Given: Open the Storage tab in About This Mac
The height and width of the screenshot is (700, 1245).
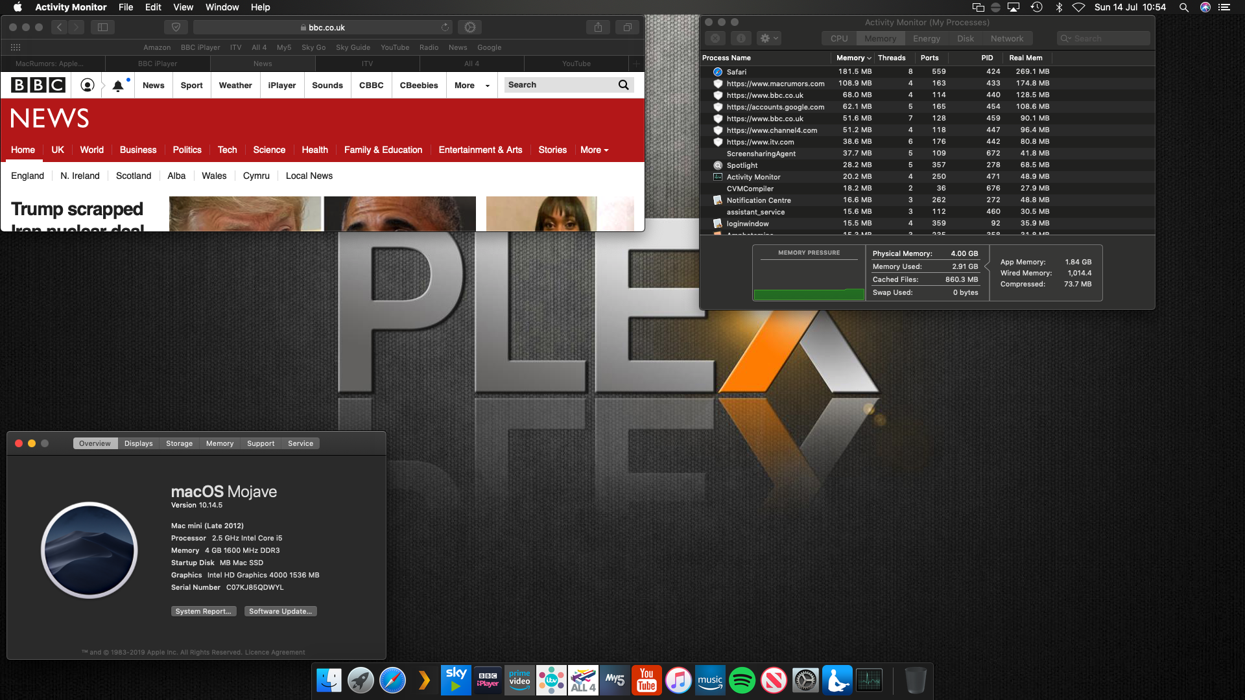Looking at the screenshot, I should 179,443.
